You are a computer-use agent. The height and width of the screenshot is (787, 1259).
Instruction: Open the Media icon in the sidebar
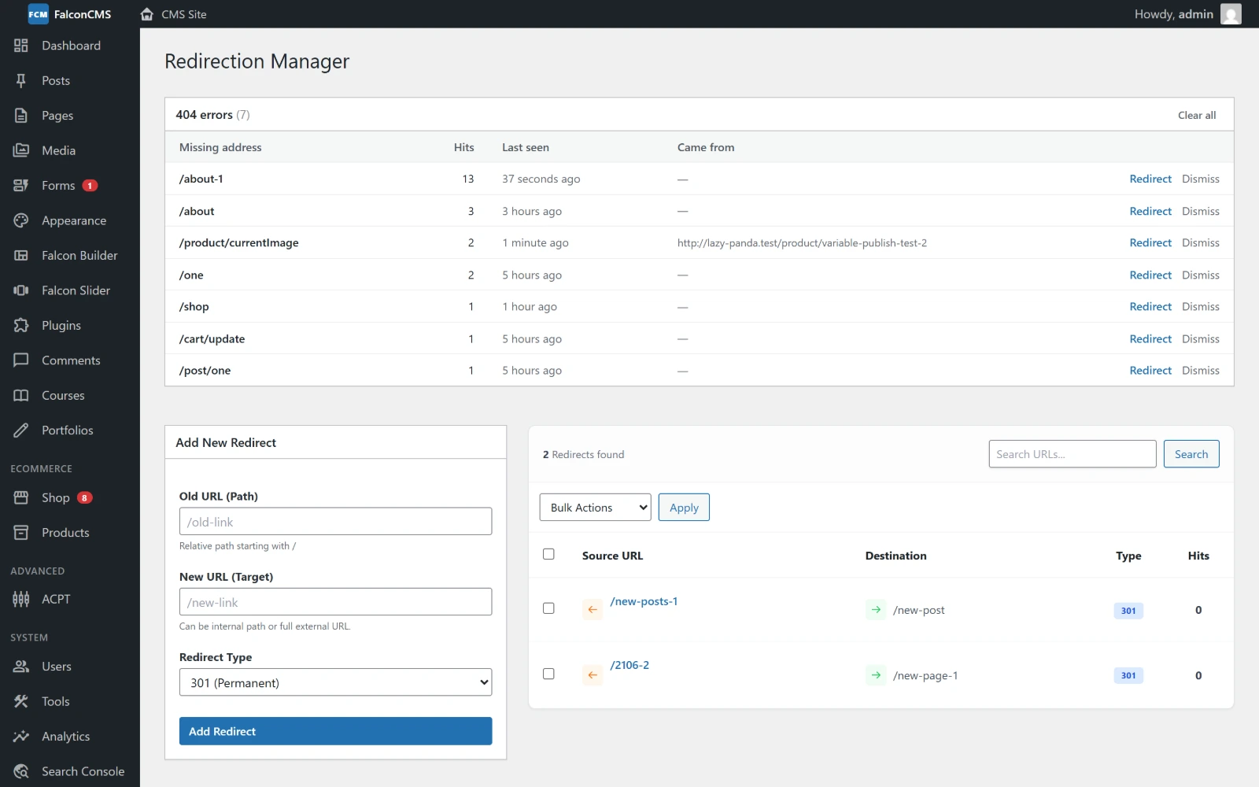(21, 150)
